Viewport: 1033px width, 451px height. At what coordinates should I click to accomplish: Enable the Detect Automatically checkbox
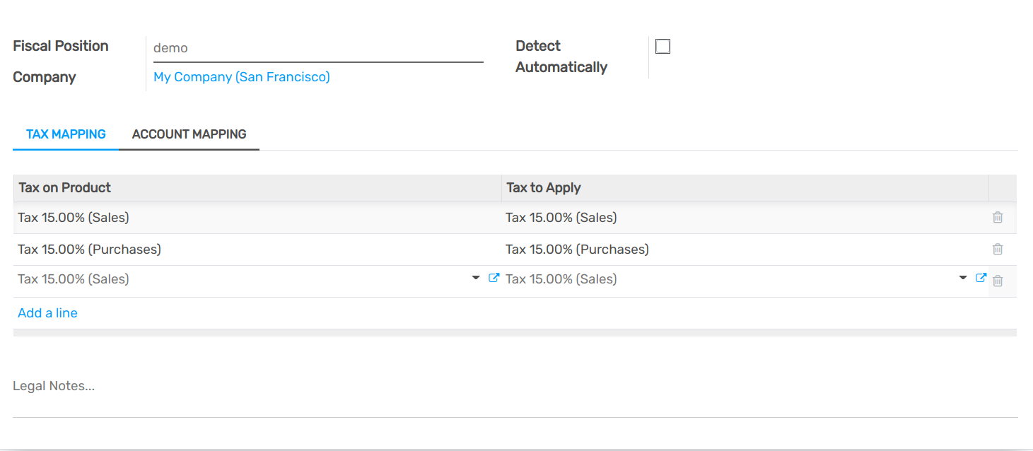[x=663, y=46]
